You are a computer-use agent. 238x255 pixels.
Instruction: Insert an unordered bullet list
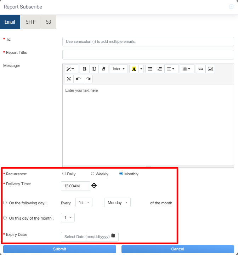pos(150,69)
